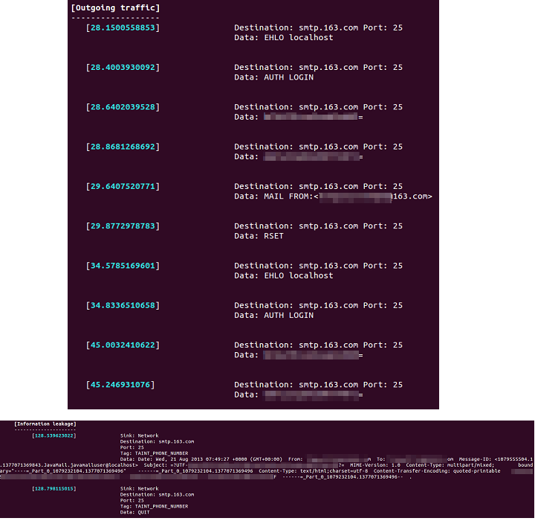
Task: Click timestamp 28.8681268692
Action: point(123,147)
